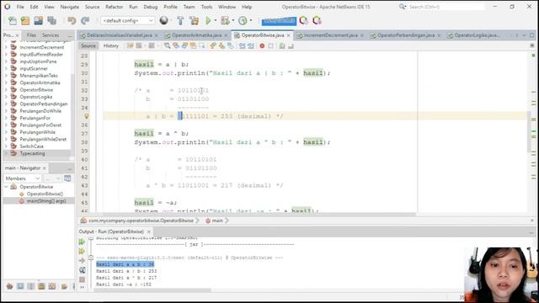Screen dimensions: 539x303
Task: Open the File menu
Action: click(20, 7)
